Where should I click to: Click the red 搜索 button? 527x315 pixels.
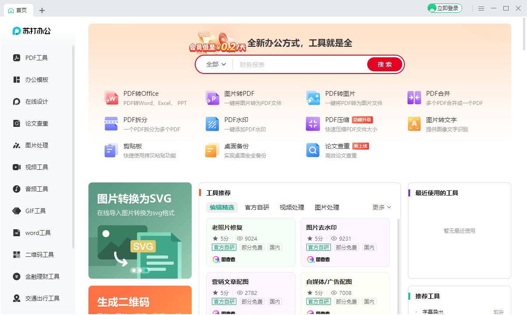click(x=385, y=64)
